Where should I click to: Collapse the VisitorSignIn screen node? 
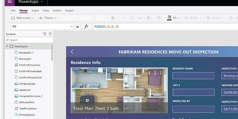click(7, 46)
